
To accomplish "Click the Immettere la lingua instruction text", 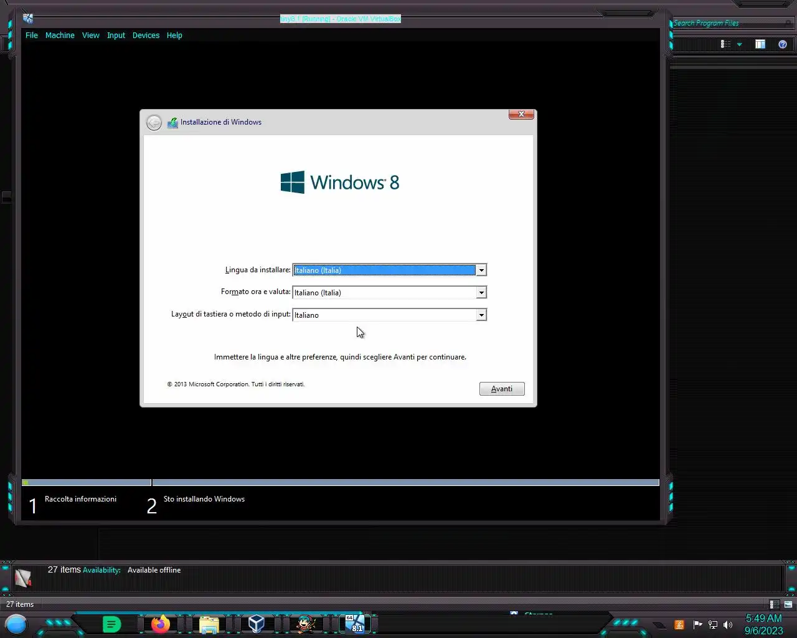I will (x=340, y=357).
